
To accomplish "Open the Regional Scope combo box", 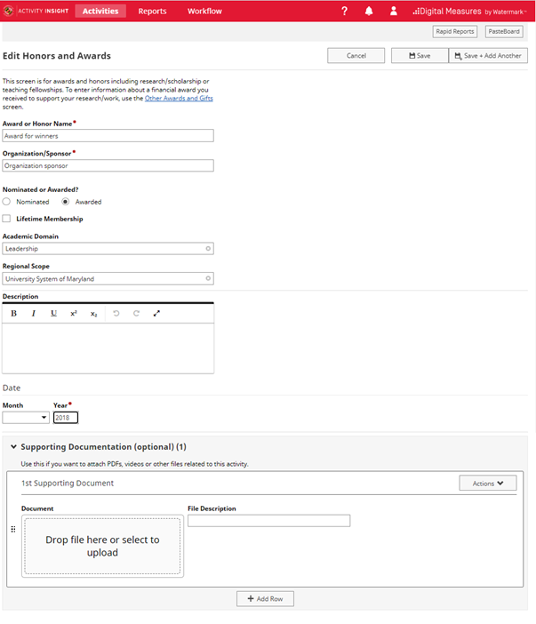I will tap(108, 278).
